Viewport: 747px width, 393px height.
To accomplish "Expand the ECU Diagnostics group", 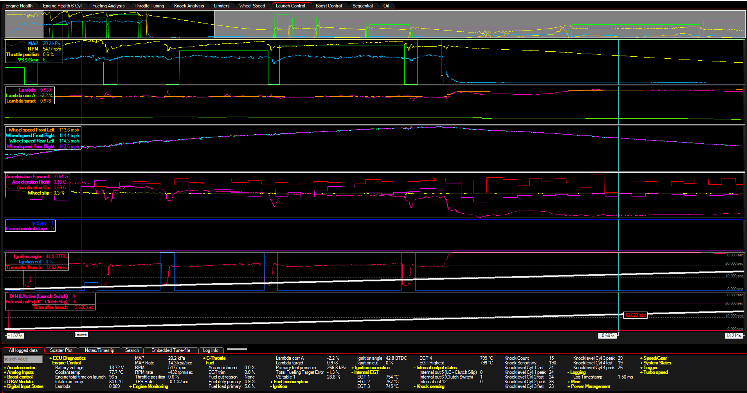I will (x=67, y=358).
